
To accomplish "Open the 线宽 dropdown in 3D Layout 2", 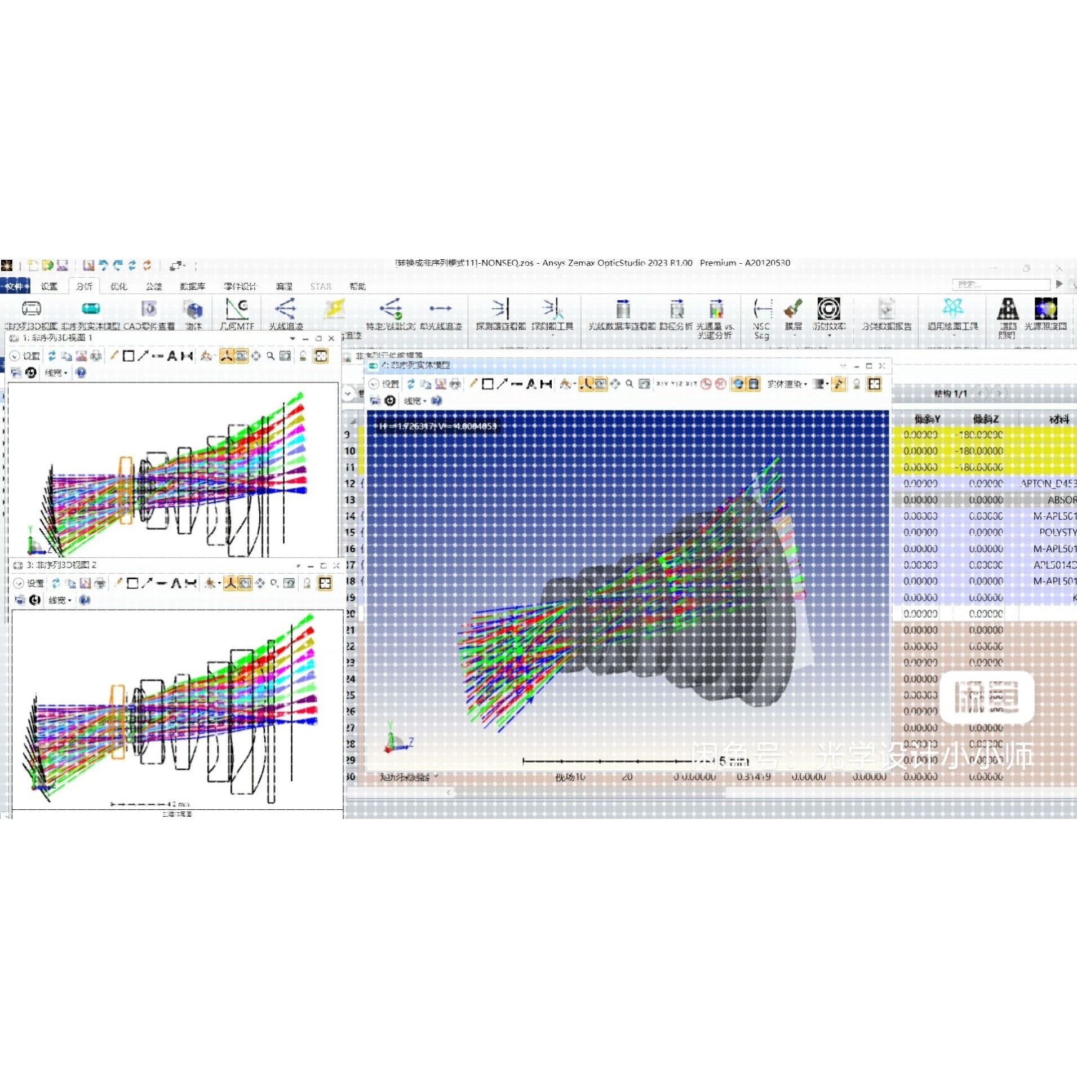I will [x=60, y=600].
